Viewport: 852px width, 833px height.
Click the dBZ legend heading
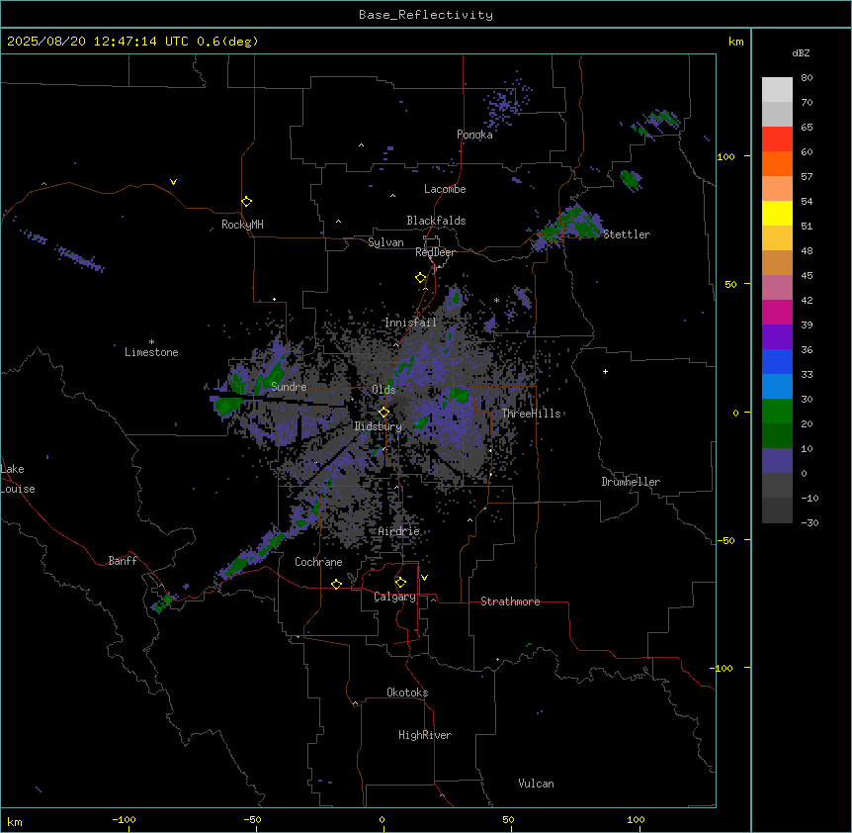(801, 52)
